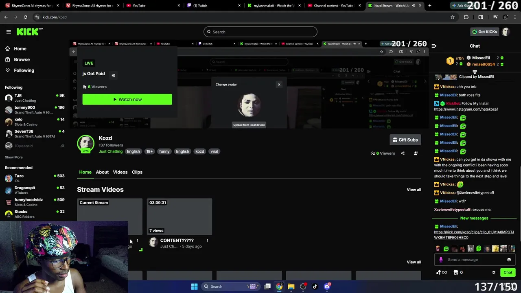The width and height of the screenshot is (521, 293).
Task: Switch to Channel content - YouTube tab
Action: pyautogui.click(x=333, y=6)
